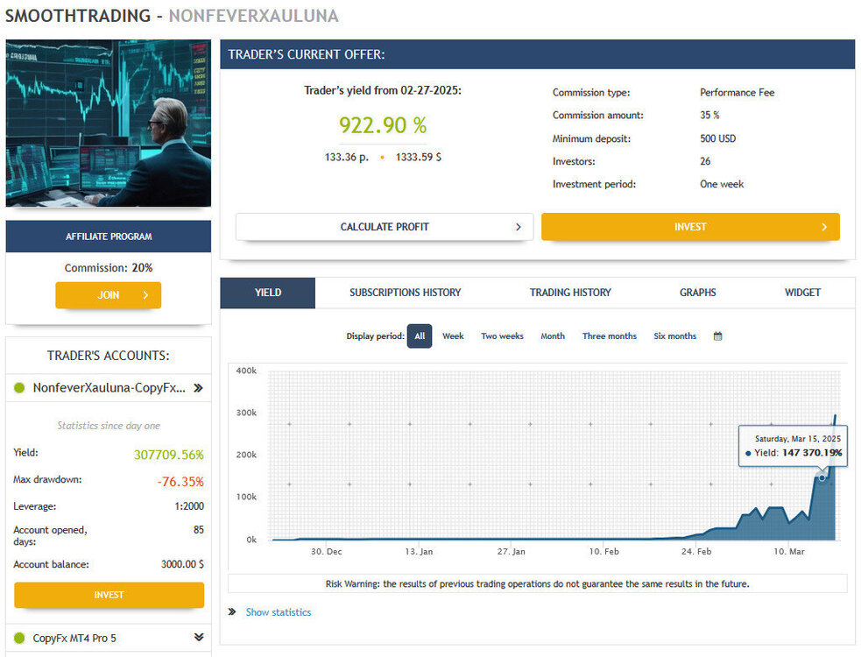Click the Affiliate Program header

point(109,237)
